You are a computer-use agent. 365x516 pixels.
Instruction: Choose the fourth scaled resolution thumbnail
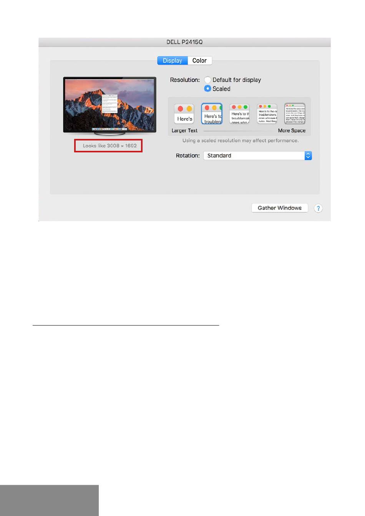(267, 114)
